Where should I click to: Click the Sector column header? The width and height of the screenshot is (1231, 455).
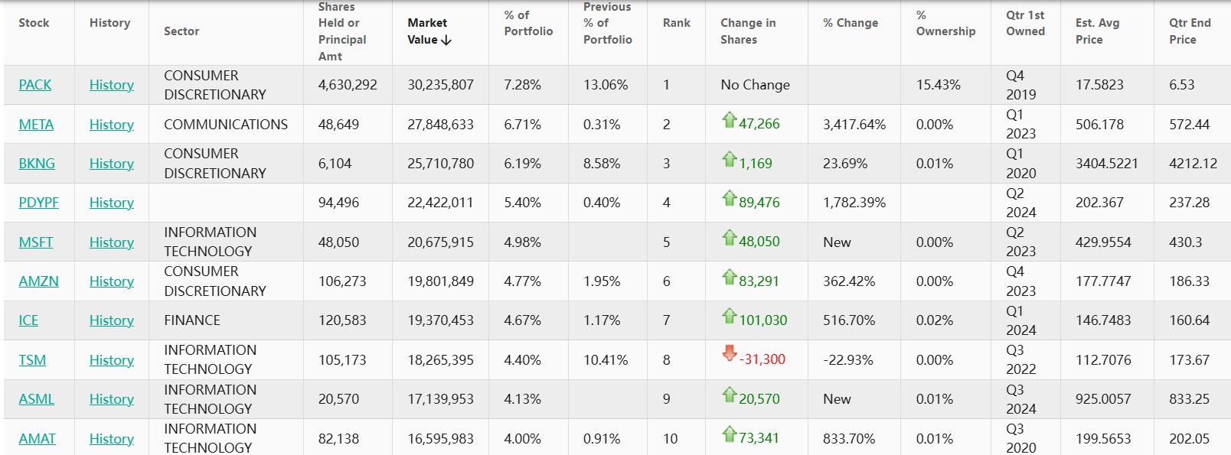point(181,31)
